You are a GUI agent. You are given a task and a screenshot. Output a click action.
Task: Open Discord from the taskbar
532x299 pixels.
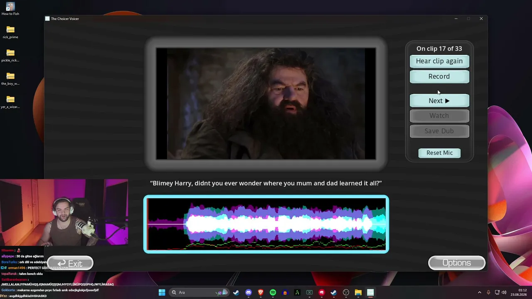pyautogui.click(x=249, y=292)
